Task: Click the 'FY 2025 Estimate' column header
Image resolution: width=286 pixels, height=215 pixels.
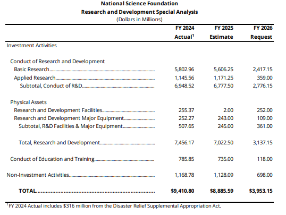Action: click(x=221, y=32)
